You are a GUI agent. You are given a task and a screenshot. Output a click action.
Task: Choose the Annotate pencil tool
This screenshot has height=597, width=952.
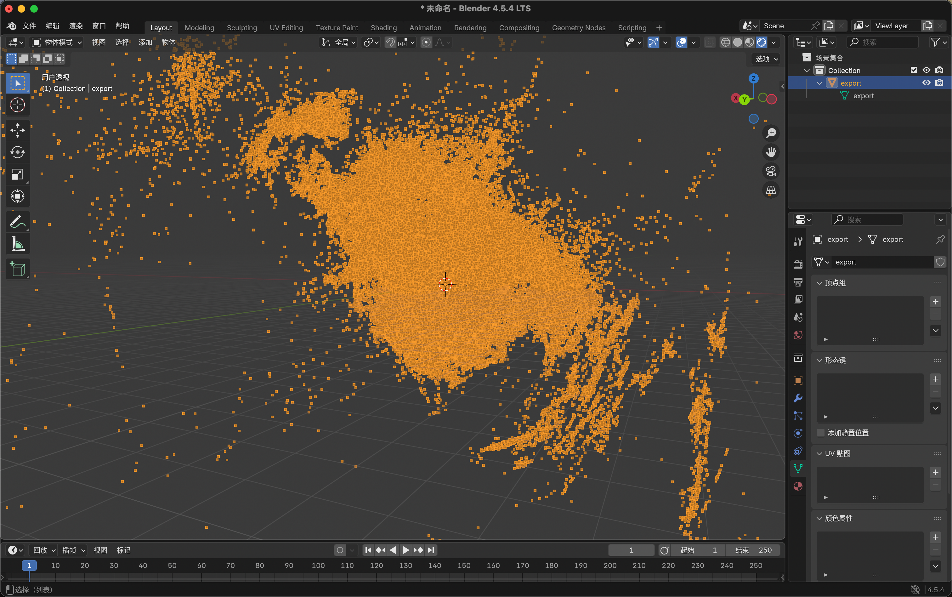click(x=17, y=222)
